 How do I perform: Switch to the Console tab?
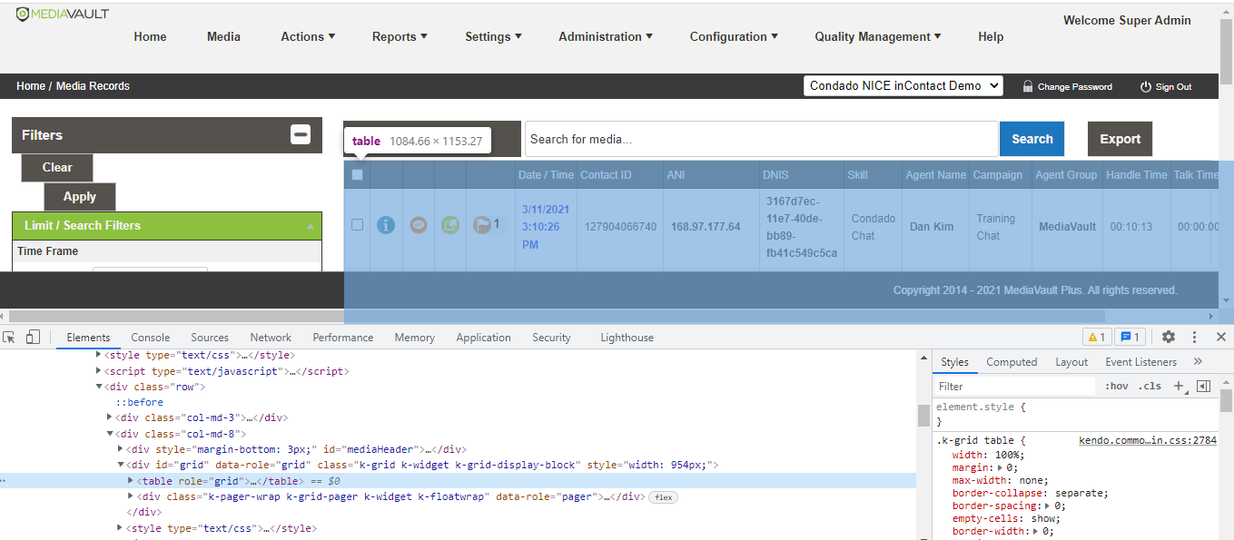[151, 337]
